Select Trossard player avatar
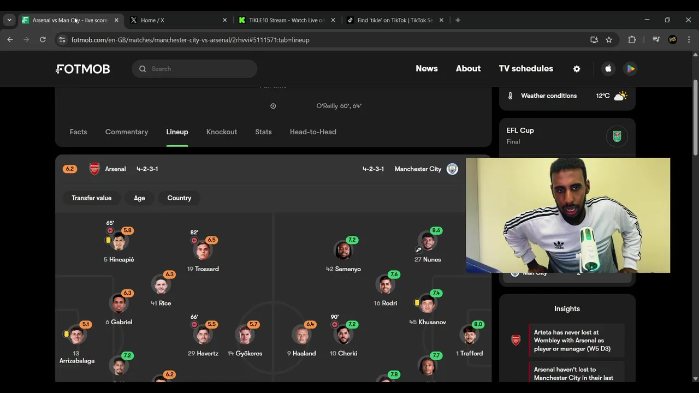 coord(203,251)
